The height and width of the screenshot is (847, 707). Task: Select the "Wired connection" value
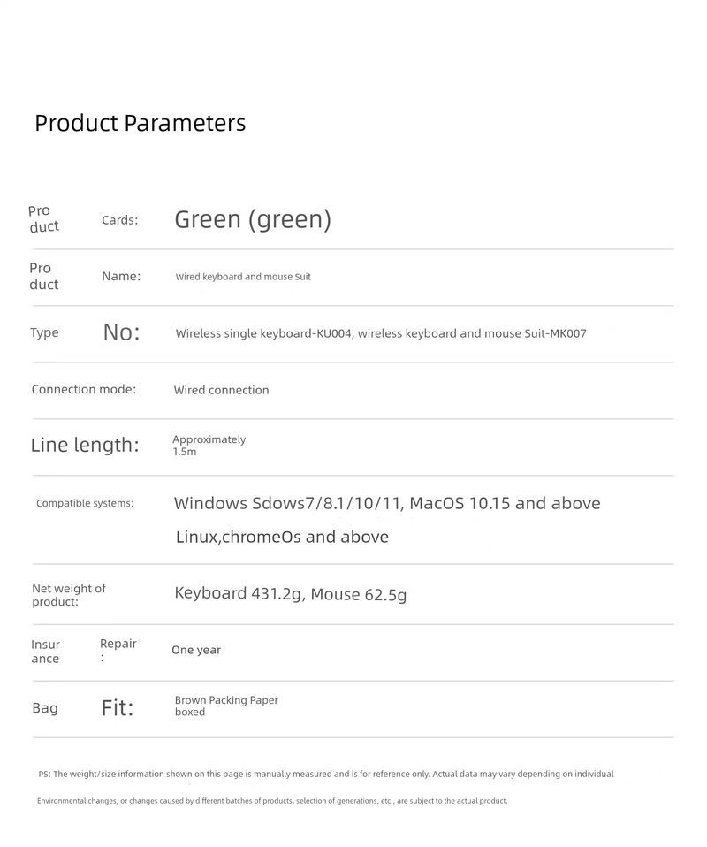(221, 390)
